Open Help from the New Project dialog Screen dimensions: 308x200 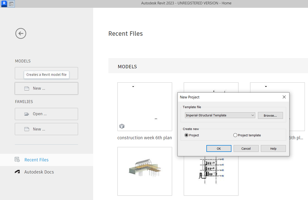pos(273,148)
